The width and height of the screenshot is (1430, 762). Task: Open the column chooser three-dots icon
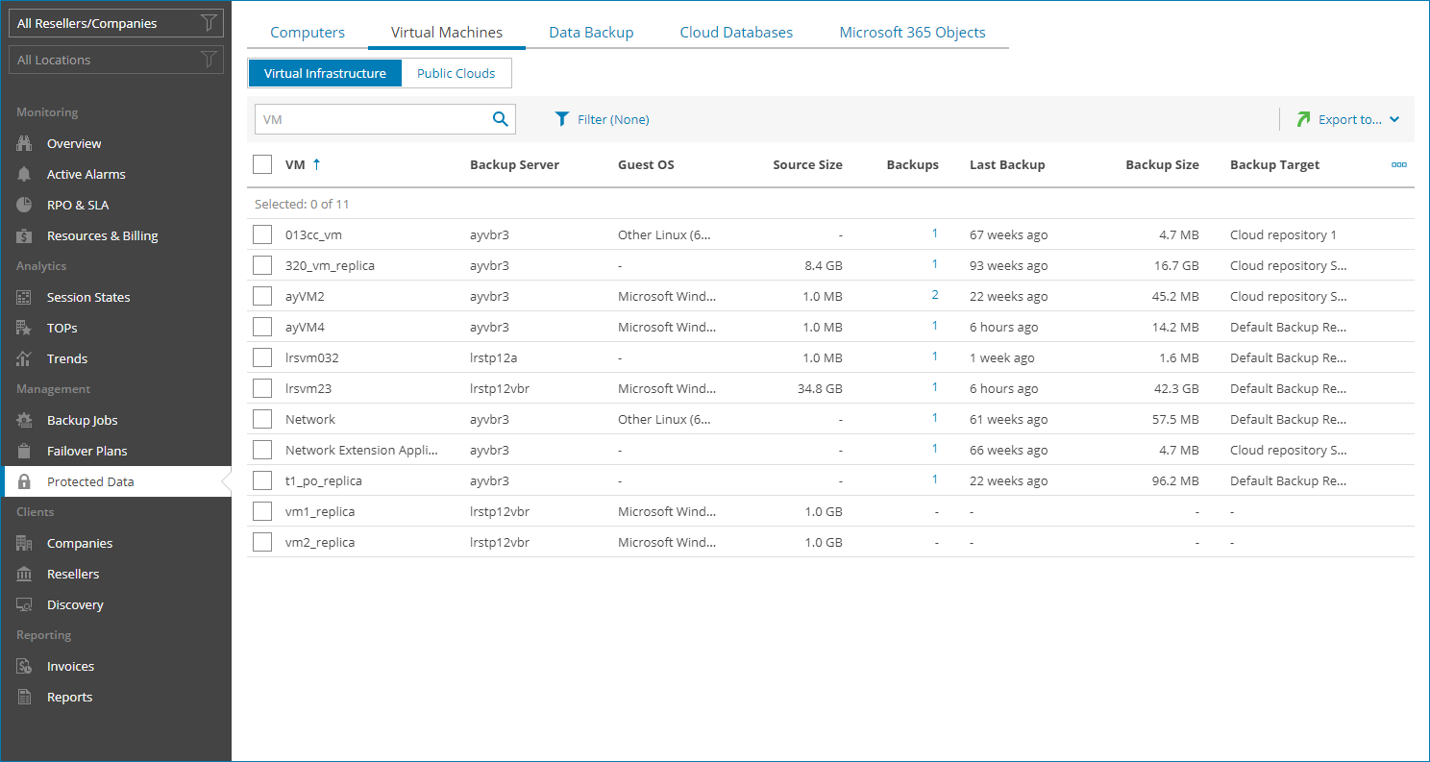pos(1398,165)
